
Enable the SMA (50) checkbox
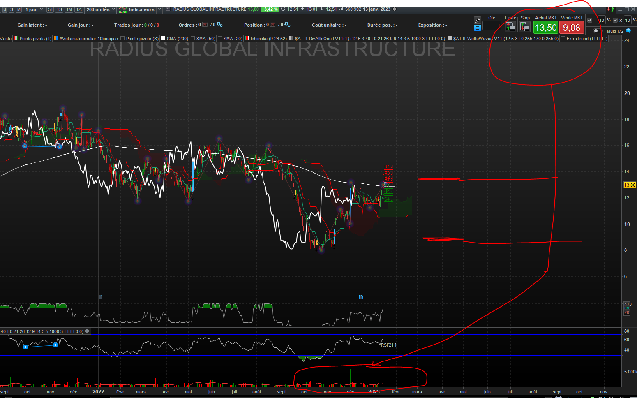193,39
